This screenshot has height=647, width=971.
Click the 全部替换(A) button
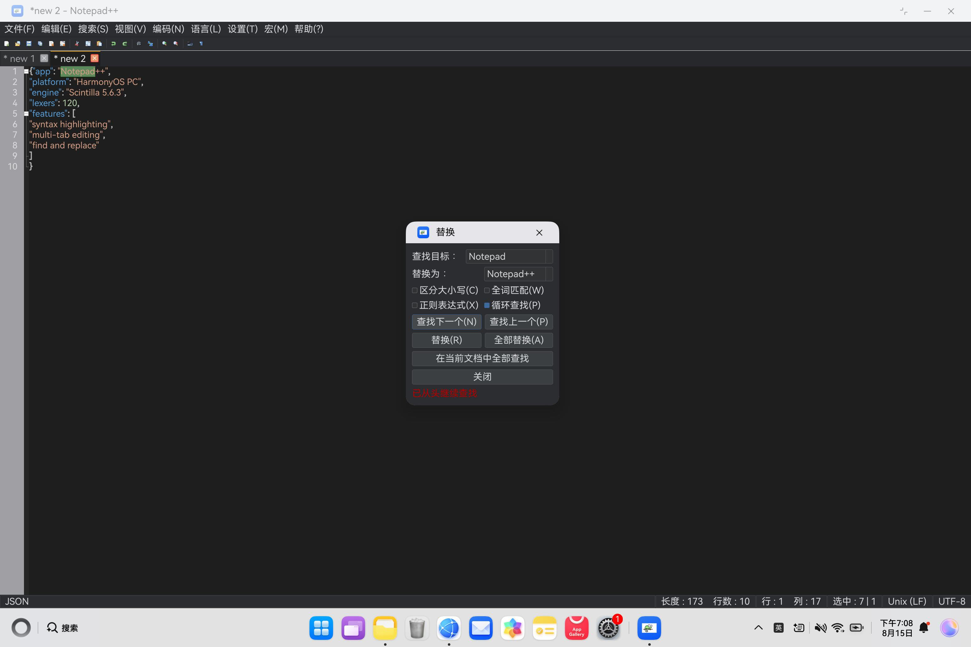518,340
